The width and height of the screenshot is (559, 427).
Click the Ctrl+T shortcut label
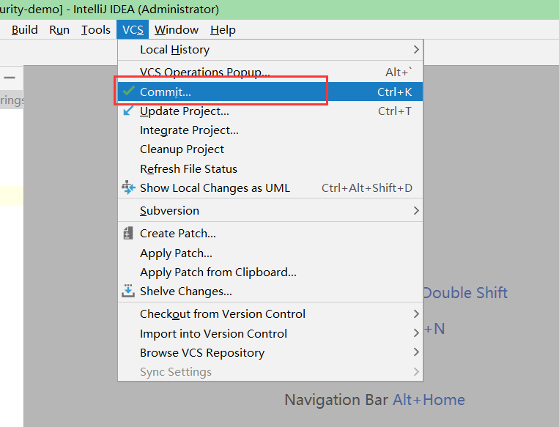tap(395, 111)
